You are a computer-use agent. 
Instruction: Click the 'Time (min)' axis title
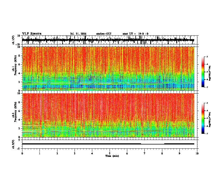tap(112, 156)
